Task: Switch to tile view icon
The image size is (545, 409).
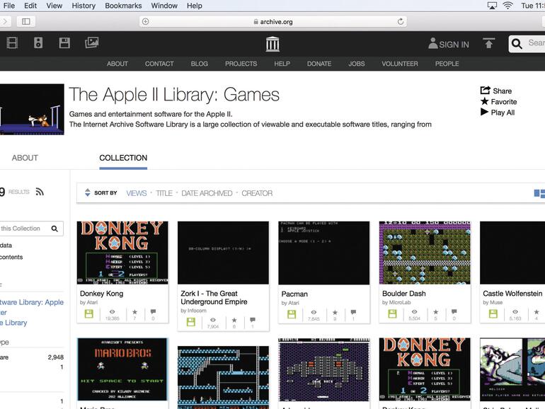Action: click(539, 193)
